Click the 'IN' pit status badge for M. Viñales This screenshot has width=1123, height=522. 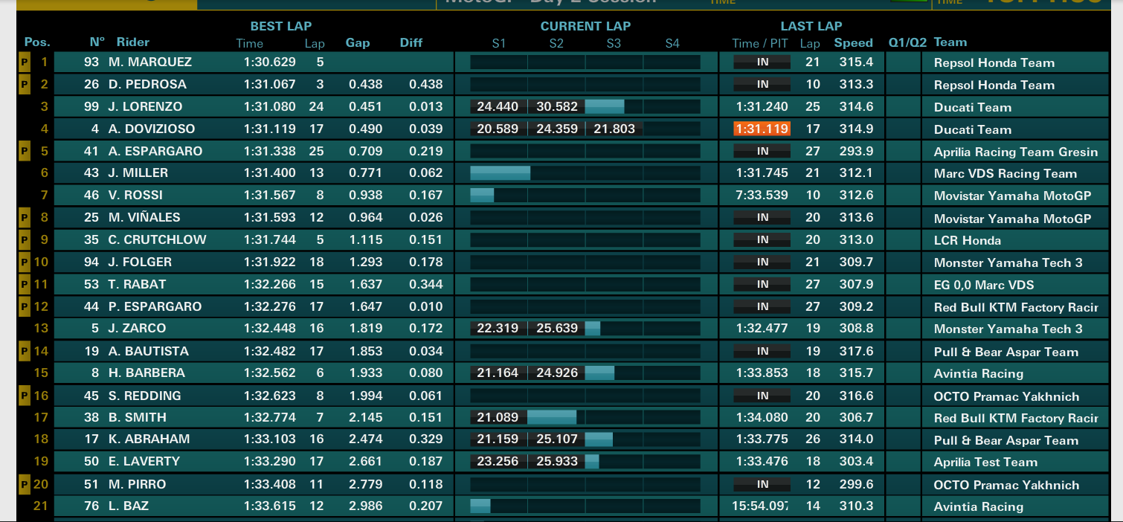762,218
